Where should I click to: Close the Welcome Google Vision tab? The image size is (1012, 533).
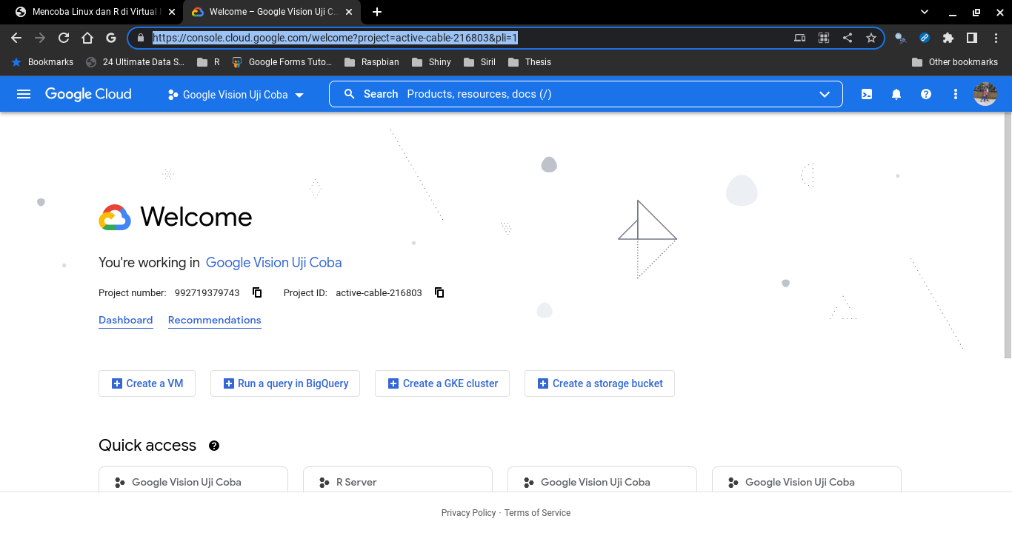[349, 12]
